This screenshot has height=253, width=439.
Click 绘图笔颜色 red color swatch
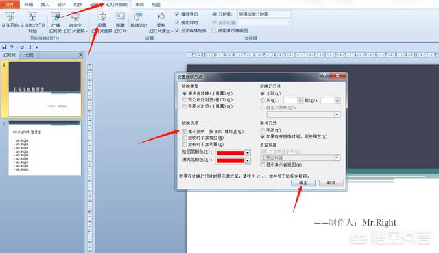click(x=230, y=153)
